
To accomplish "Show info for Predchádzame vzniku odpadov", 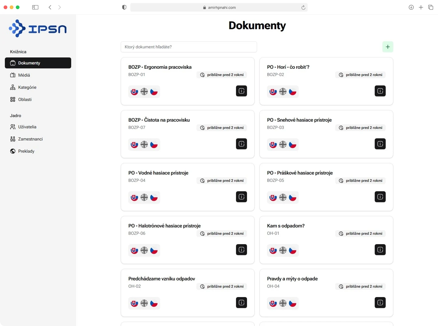I will [241, 303].
